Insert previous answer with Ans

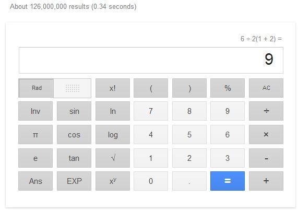coord(35,181)
